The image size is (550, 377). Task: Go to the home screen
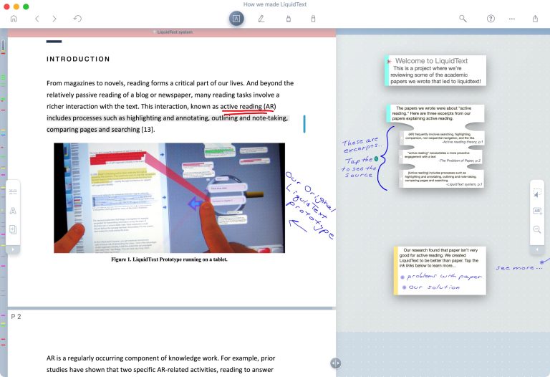(x=14, y=19)
